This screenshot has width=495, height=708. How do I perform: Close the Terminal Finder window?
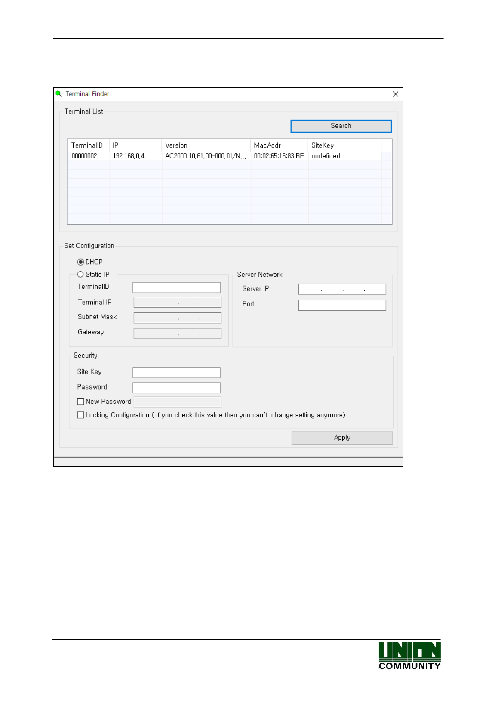(x=395, y=94)
